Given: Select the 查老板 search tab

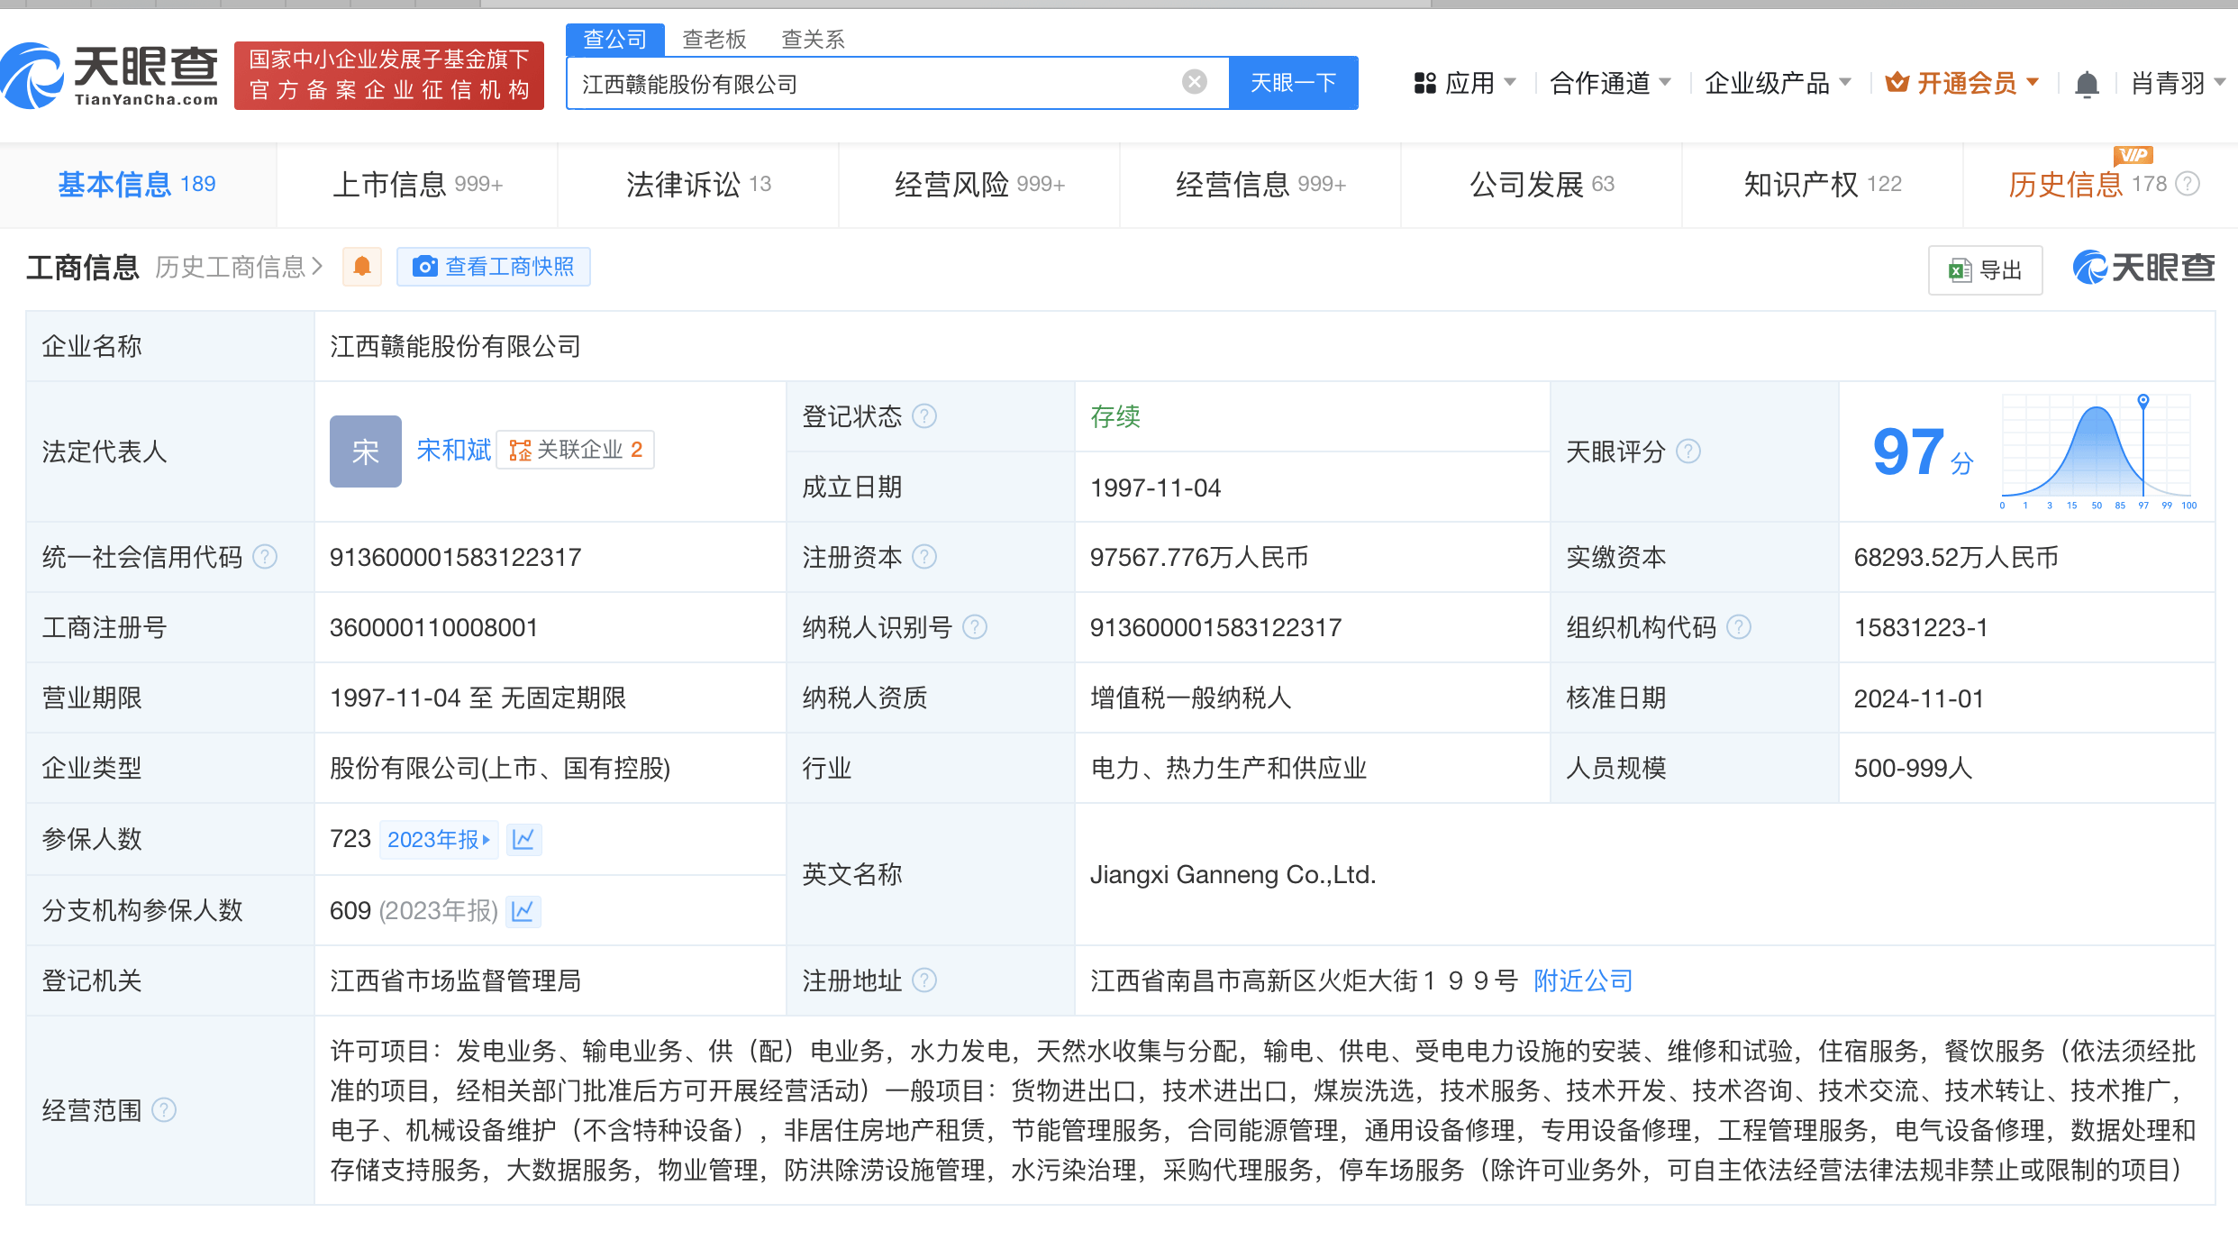Looking at the screenshot, I should 714,39.
